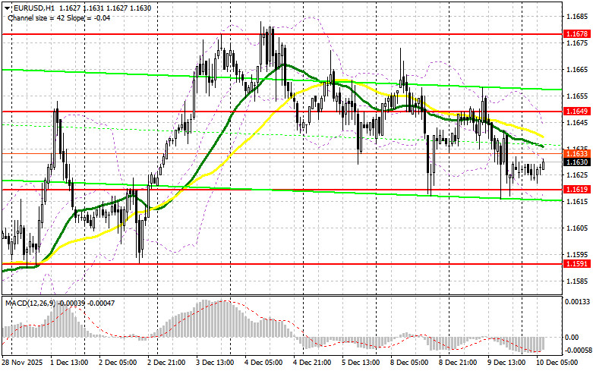
Task: Click the 3 Dec 13:00 time label
Action: [215, 363]
